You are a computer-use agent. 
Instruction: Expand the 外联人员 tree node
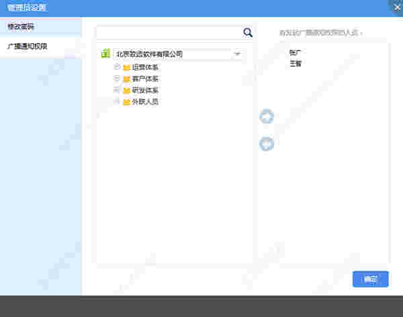[117, 101]
